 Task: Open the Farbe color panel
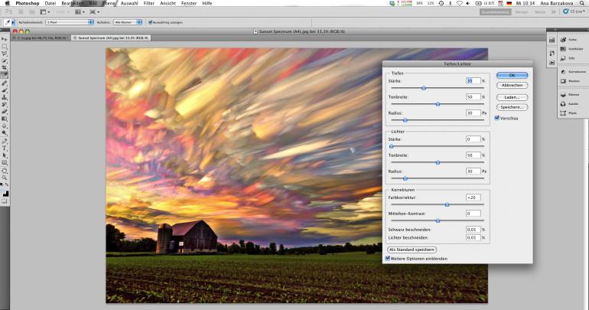[x=568, y=40]
